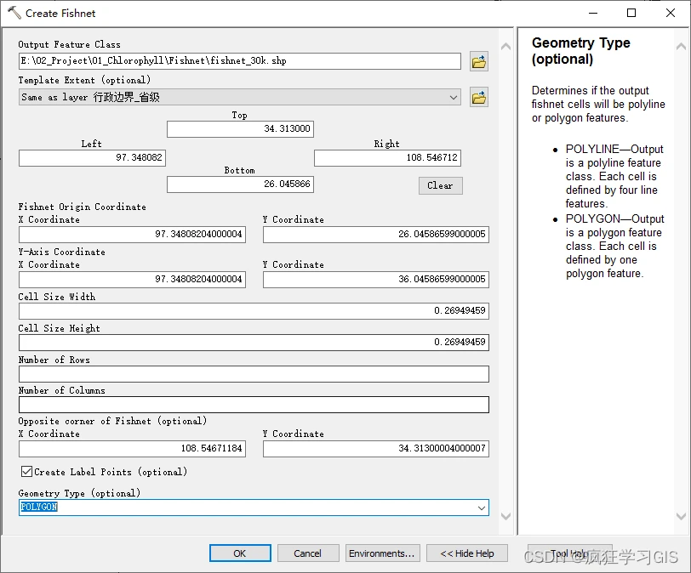This screenshot has height=573, width=691.
Task: Click parameter panel scroll up arrow
Action: (505, 46)
